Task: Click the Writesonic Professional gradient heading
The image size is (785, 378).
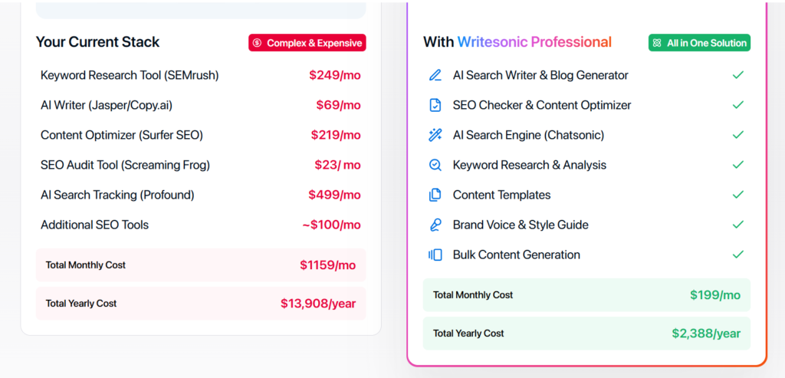Action: [534, 42]
